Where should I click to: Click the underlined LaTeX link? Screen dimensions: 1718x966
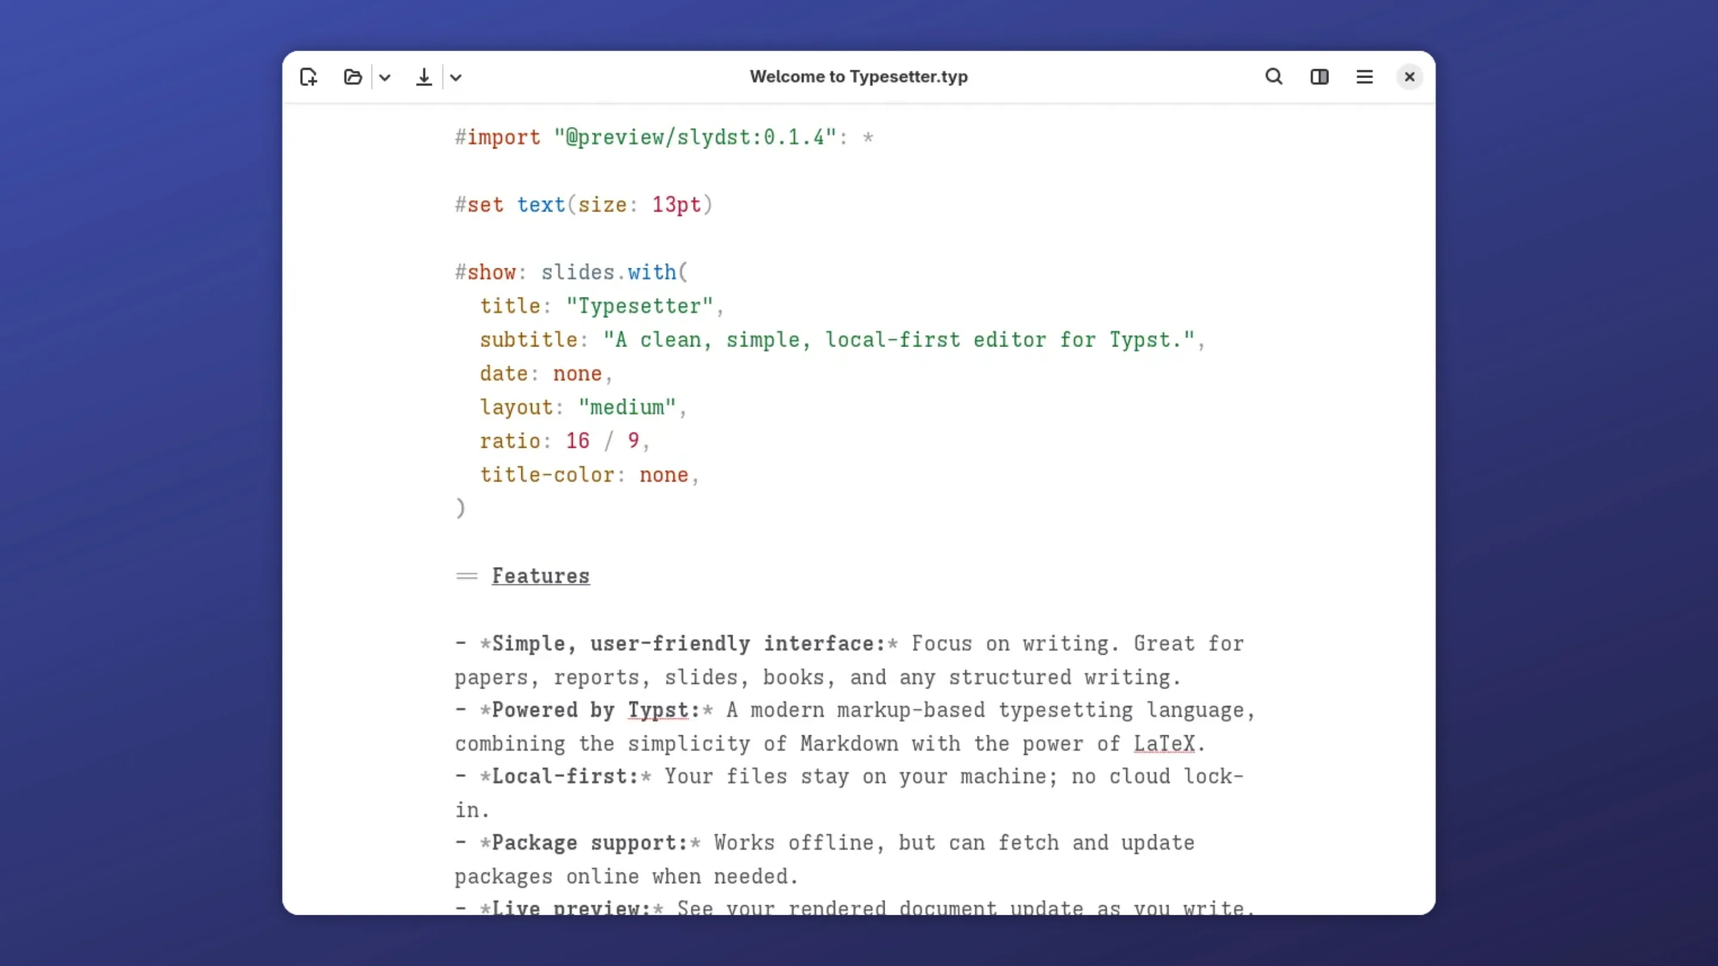[1165, 744]
